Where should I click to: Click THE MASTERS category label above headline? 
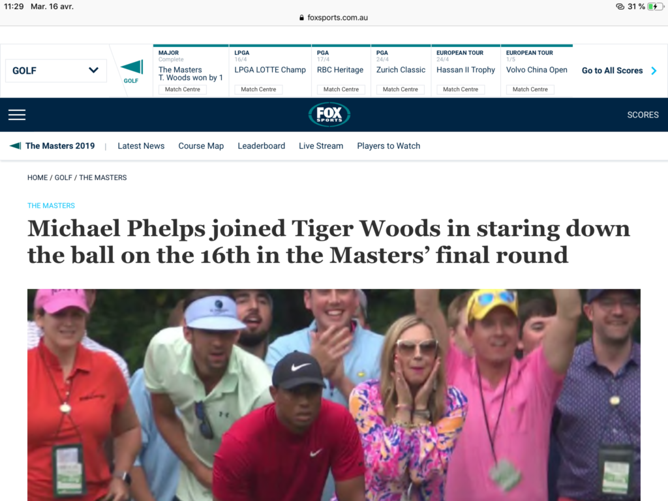pos(51,205)
